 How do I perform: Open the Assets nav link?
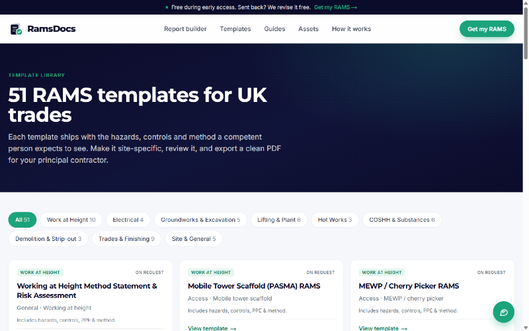coord(308,29)
